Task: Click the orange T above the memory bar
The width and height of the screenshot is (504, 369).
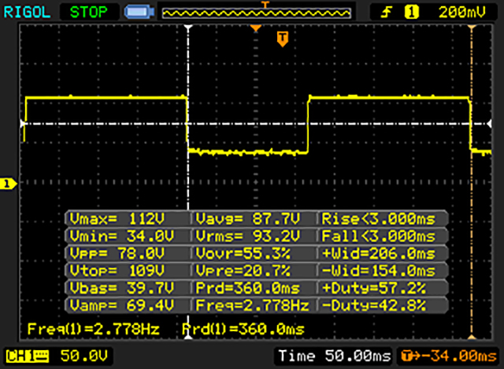Action: pos(265,5)
